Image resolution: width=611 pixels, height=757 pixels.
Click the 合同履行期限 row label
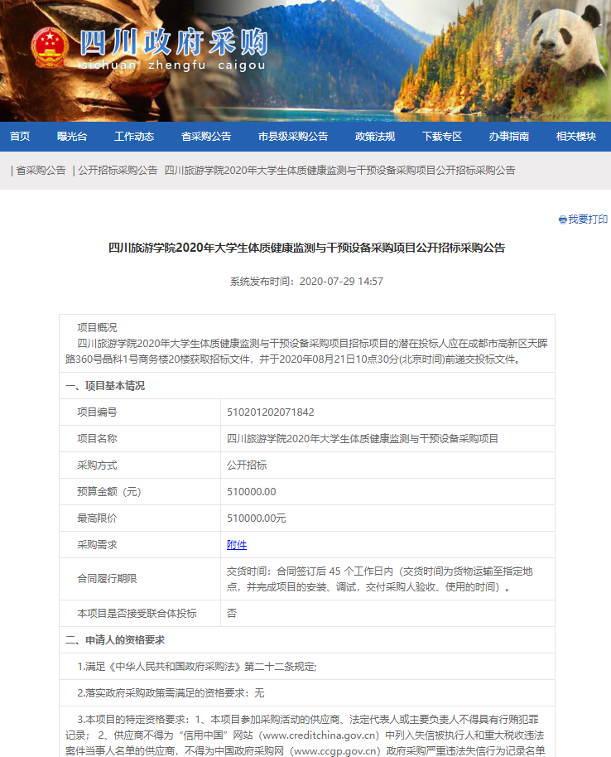[x=107, y=579]
